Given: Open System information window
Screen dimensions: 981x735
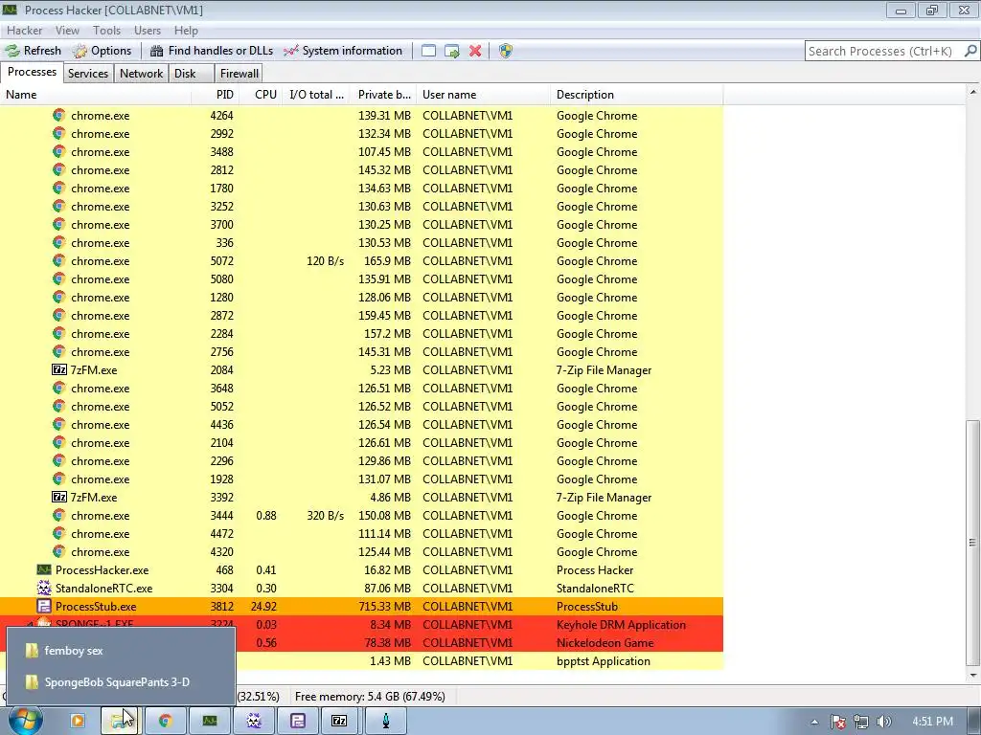Looking at the screenshot, I should (x=343, y=51).
